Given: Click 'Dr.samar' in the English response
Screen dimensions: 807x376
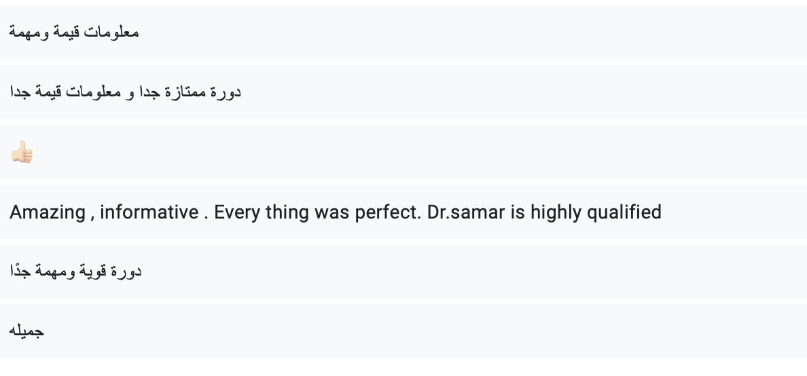Looking at the screenshot, I should pyautogui.click(x=465, y=212).
